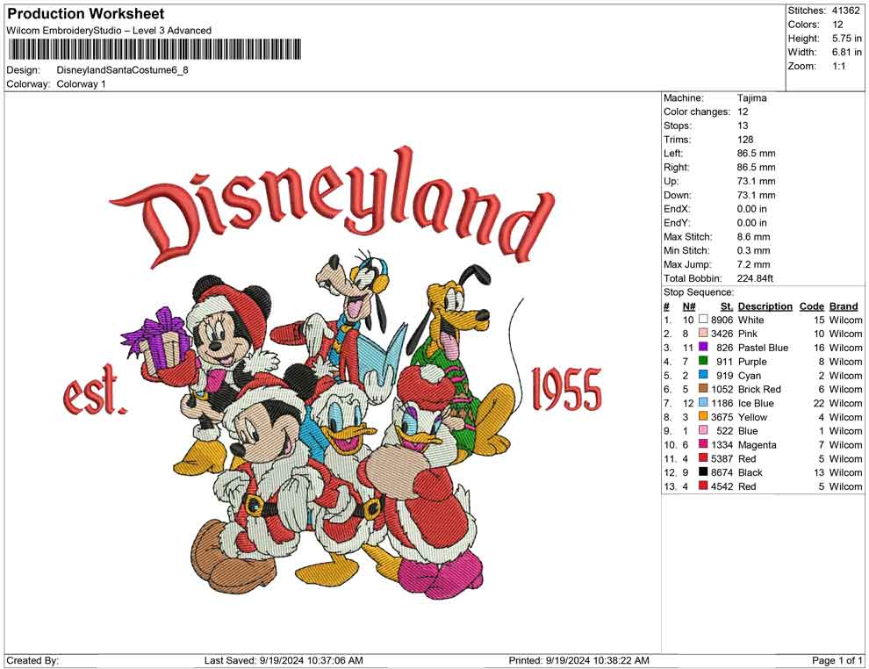Image resolution: width=869 pixels, height=669 pixels.
Task: Click the Stops value 13
Action: [x=743, y=126]
